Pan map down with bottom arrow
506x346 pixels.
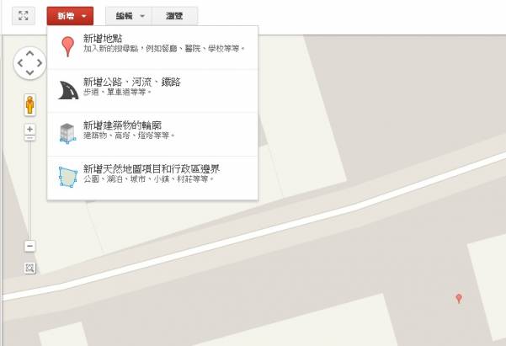29,72
